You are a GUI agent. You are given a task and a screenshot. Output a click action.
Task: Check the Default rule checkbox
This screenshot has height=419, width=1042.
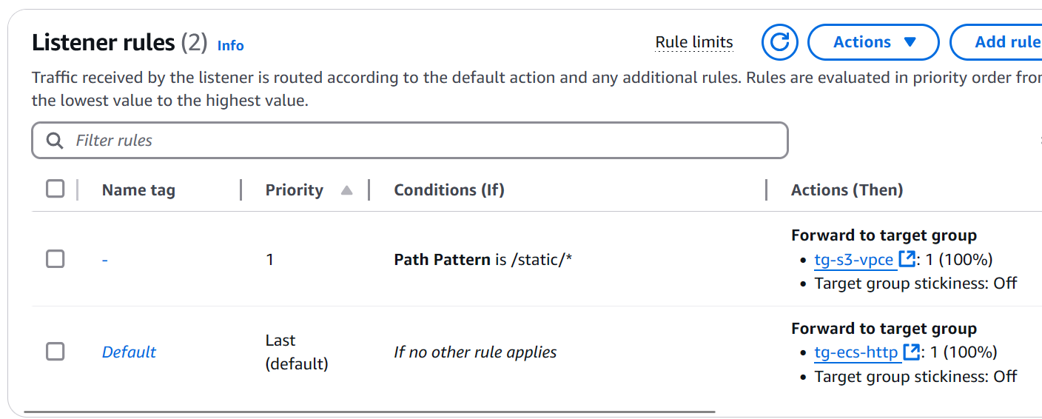click(56, 352)
